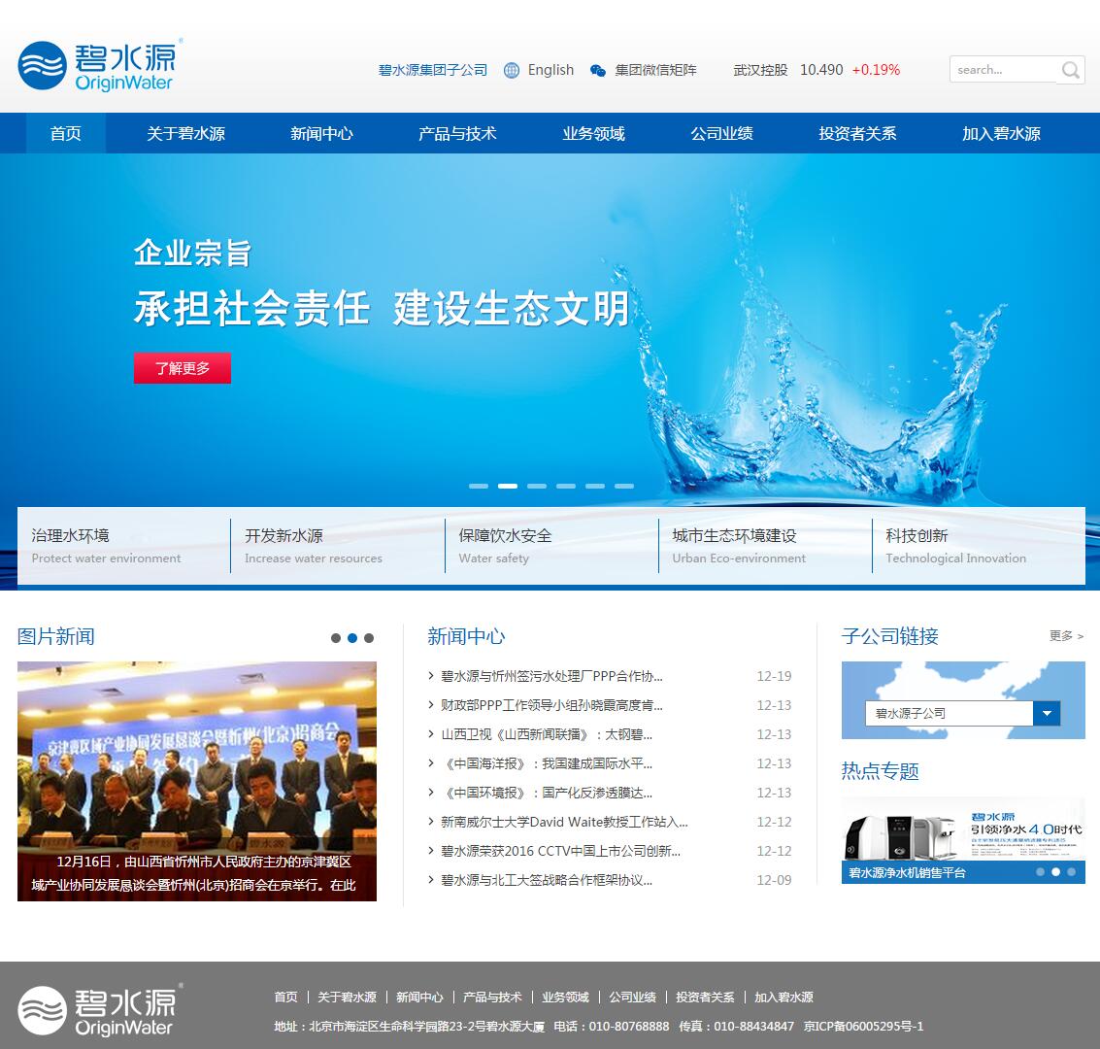Select the fourth banner slide indicator
This screenshot has height=1049, width=1100.
(x=566, y=486)
